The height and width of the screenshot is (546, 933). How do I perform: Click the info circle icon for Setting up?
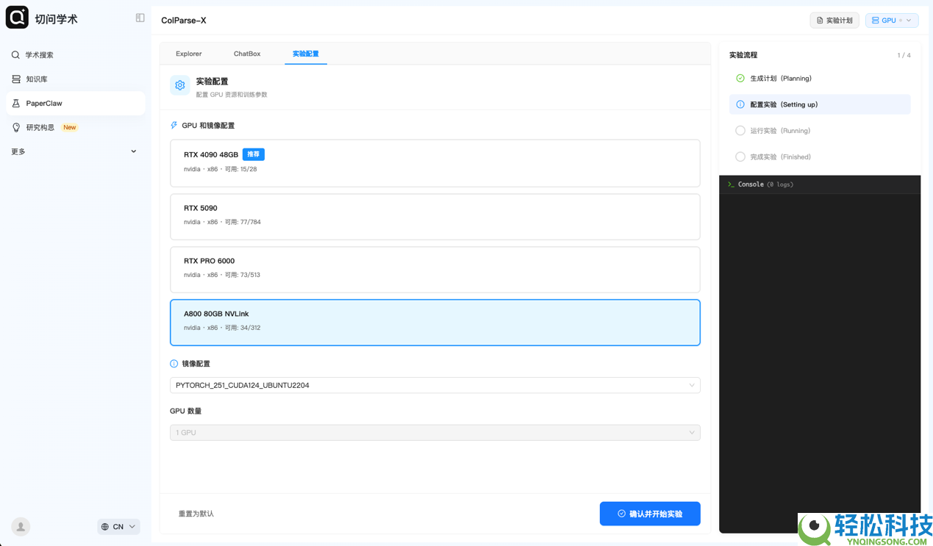click(x=740, y=104)
